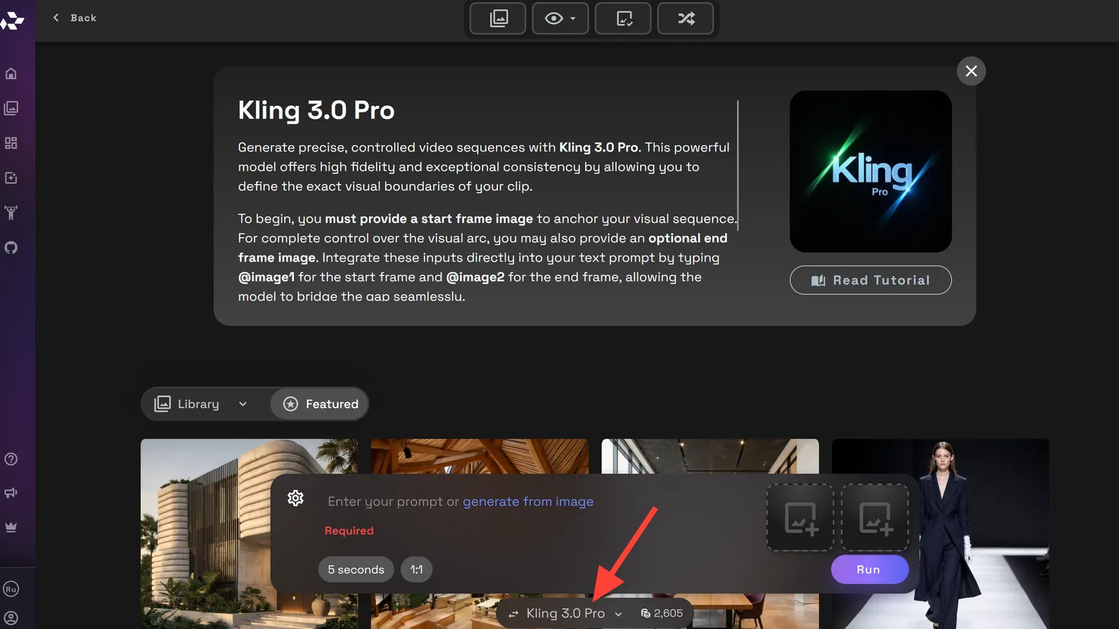
Task: Click the Ru language icon
Action: click(x=11, y=589)
